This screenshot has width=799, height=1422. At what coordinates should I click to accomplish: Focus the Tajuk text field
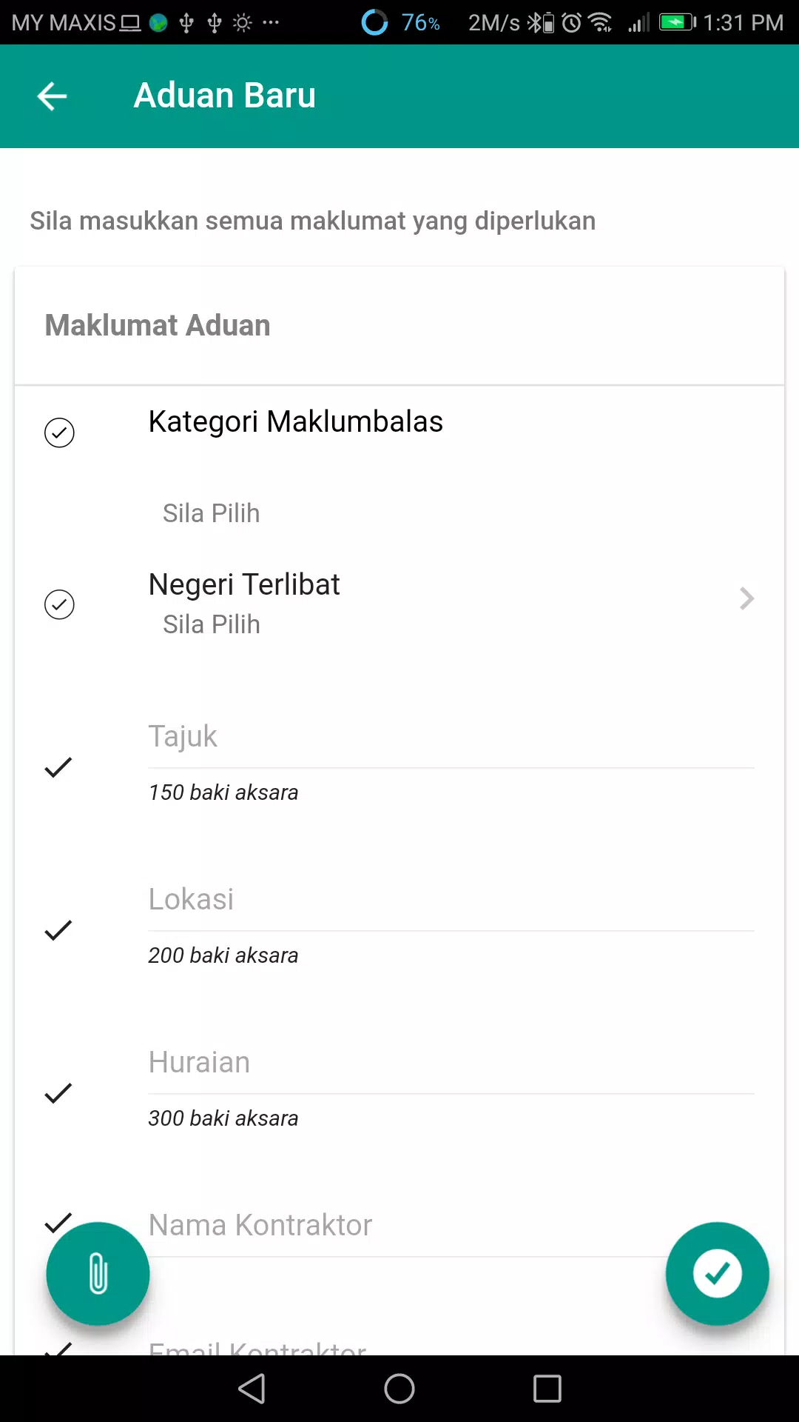pos(451,738)
